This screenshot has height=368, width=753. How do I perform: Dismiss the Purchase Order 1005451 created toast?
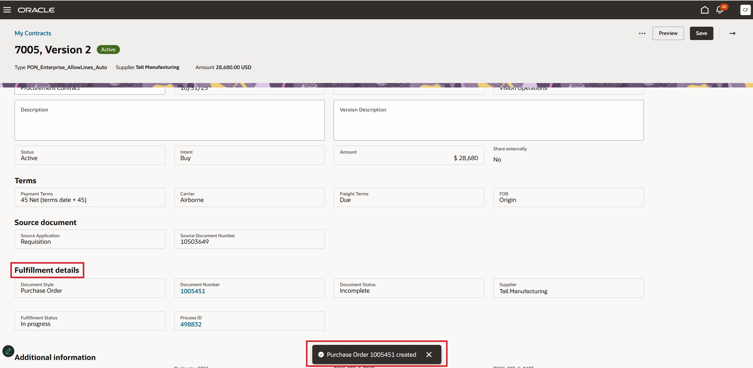point(429,354)
